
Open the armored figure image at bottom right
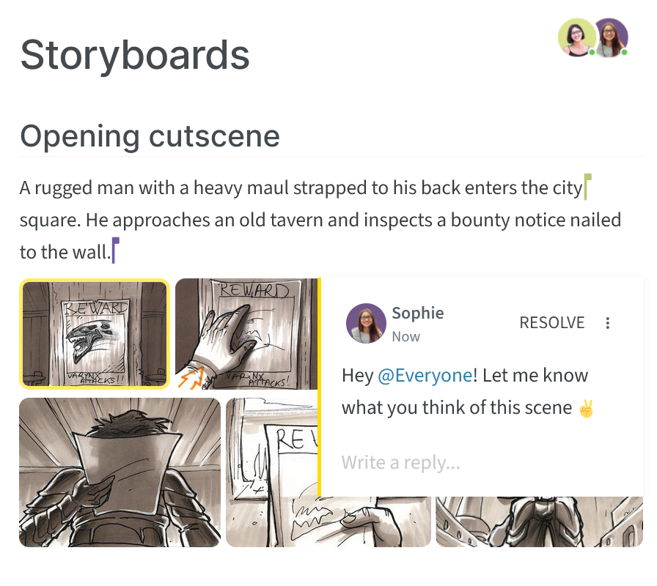tap(539, 522)
